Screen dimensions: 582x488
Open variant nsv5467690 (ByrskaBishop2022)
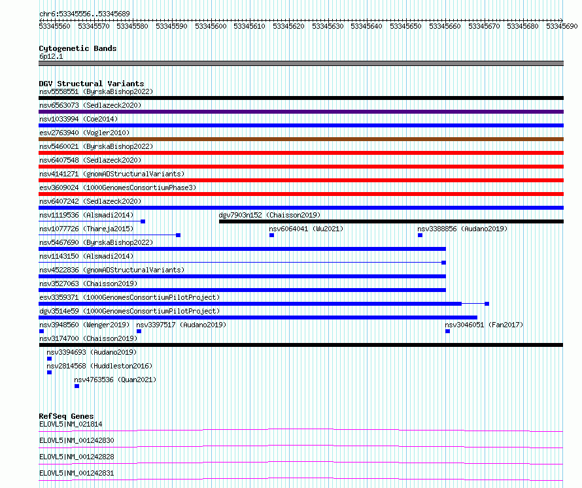click(96, 242)
